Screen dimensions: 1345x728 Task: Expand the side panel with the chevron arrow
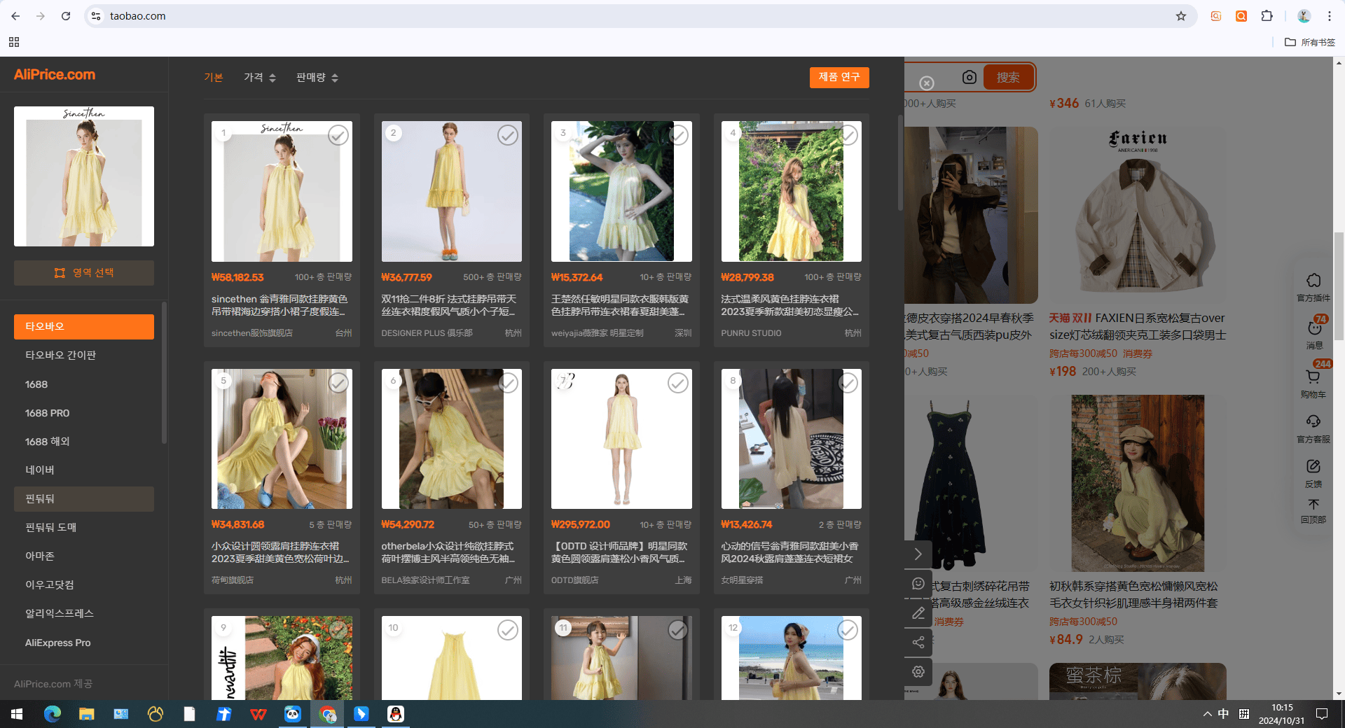point(918,554)
